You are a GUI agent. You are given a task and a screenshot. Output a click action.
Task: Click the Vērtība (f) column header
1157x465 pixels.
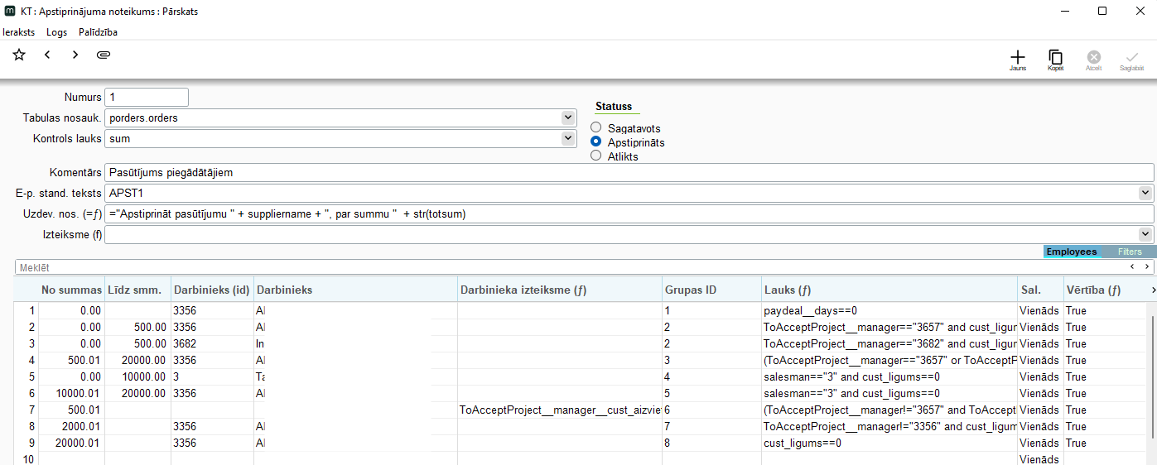[x=1106, y=290]
